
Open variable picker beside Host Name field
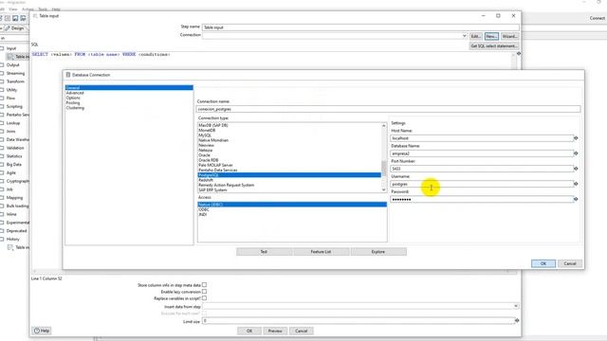[576, 138]
